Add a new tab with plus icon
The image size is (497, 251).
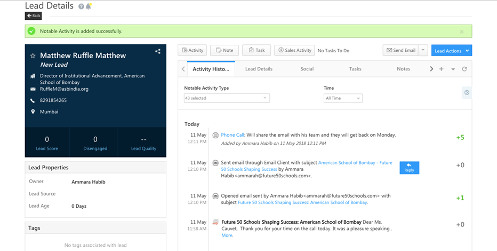pos(441,69)
